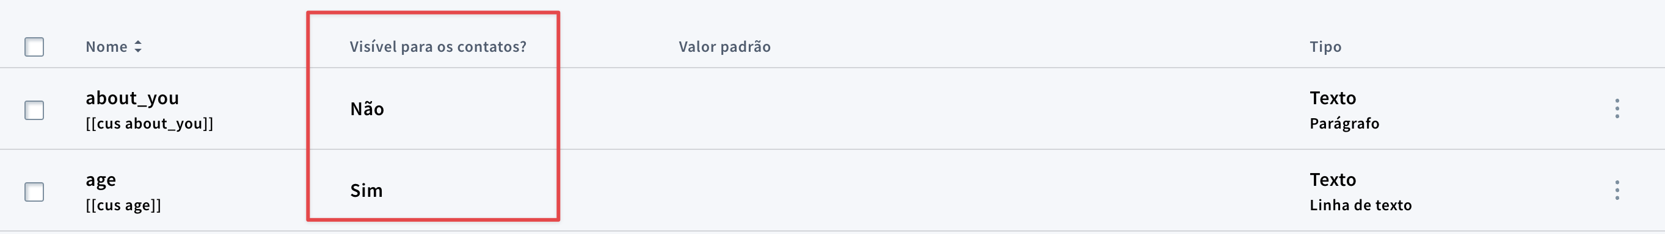The height and width of the screenshot is (234, 1665).
Task: Click the Texto type in age row
Action: (x=1333, y=179)
